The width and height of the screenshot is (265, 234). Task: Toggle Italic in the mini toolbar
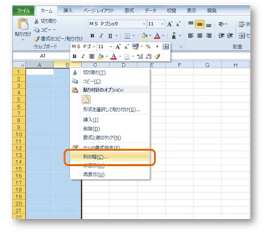pos(83,56)
